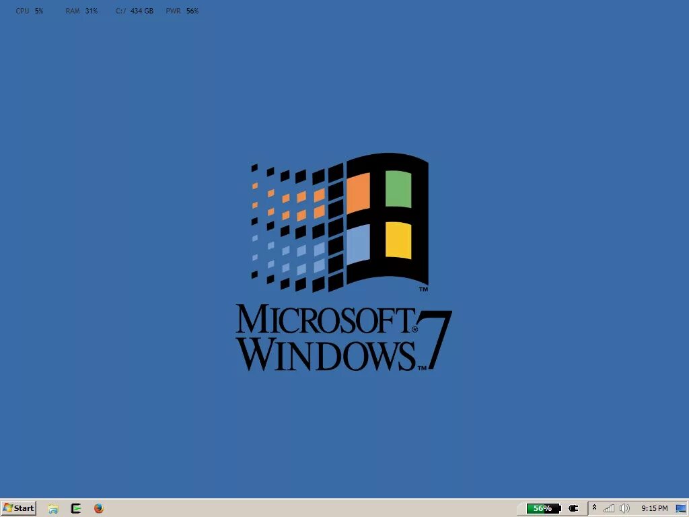Click the Show Desktop icon
This screenshot has height=517, width=689.
tap(681, 509)
